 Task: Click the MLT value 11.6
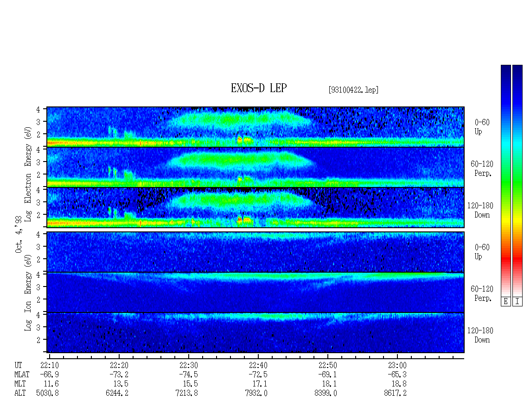click(x=51, y=384)
